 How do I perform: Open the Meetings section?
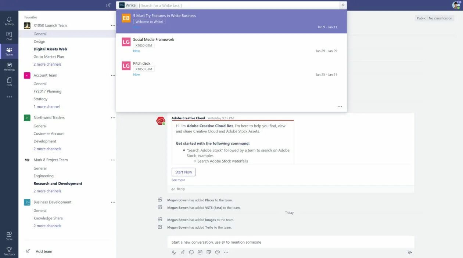pos(9,66)
